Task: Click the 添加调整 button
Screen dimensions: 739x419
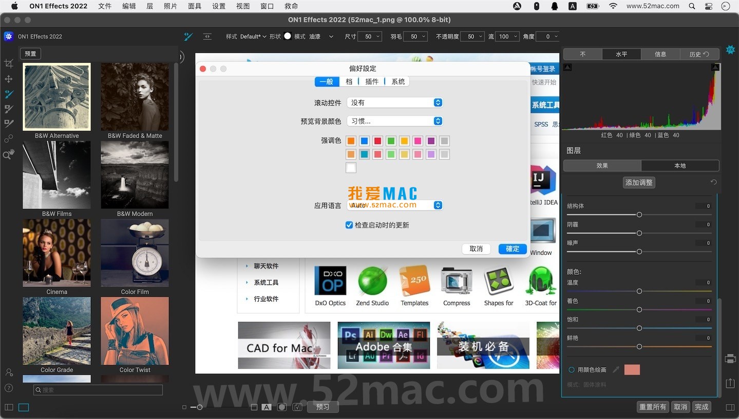Action: tap(639, 182)
